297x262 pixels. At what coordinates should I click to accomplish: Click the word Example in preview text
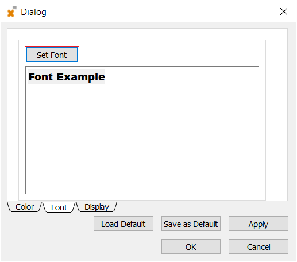tap(80, 77)
